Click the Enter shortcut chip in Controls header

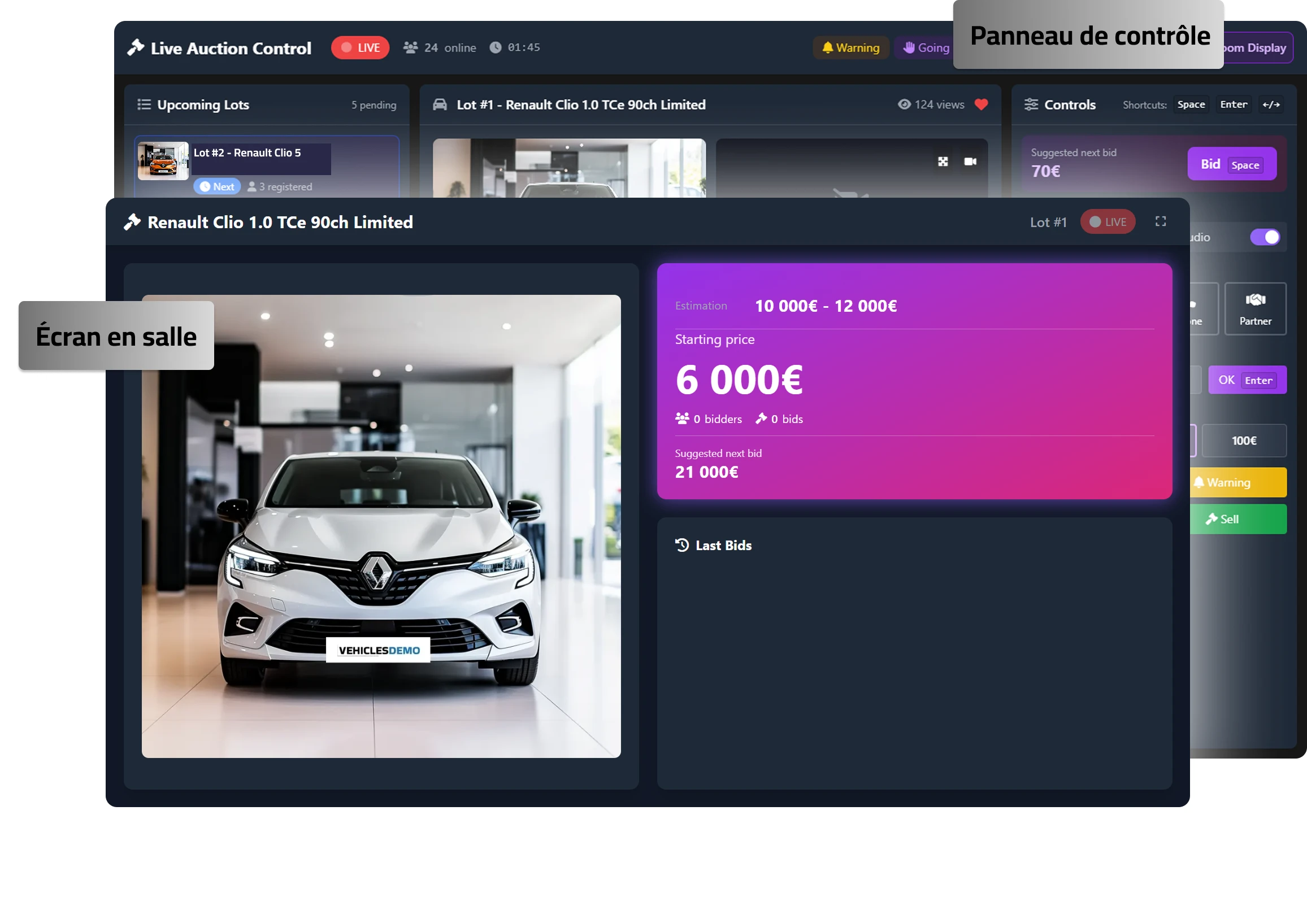pyautogui.click(x=1234, y=104)
